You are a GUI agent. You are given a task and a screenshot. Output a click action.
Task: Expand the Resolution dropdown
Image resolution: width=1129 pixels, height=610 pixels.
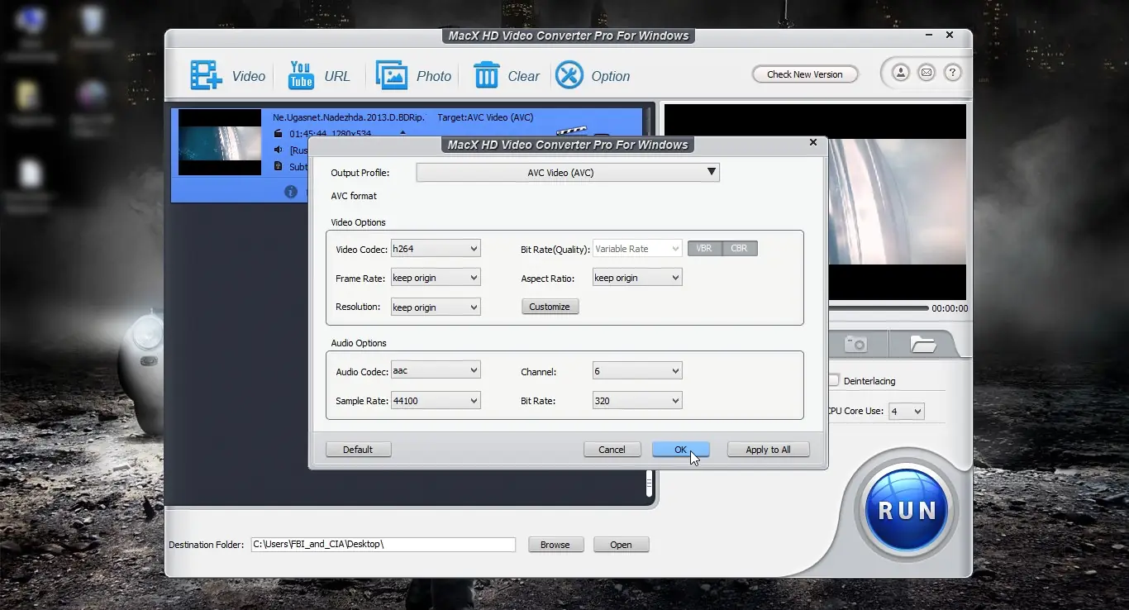436,307
